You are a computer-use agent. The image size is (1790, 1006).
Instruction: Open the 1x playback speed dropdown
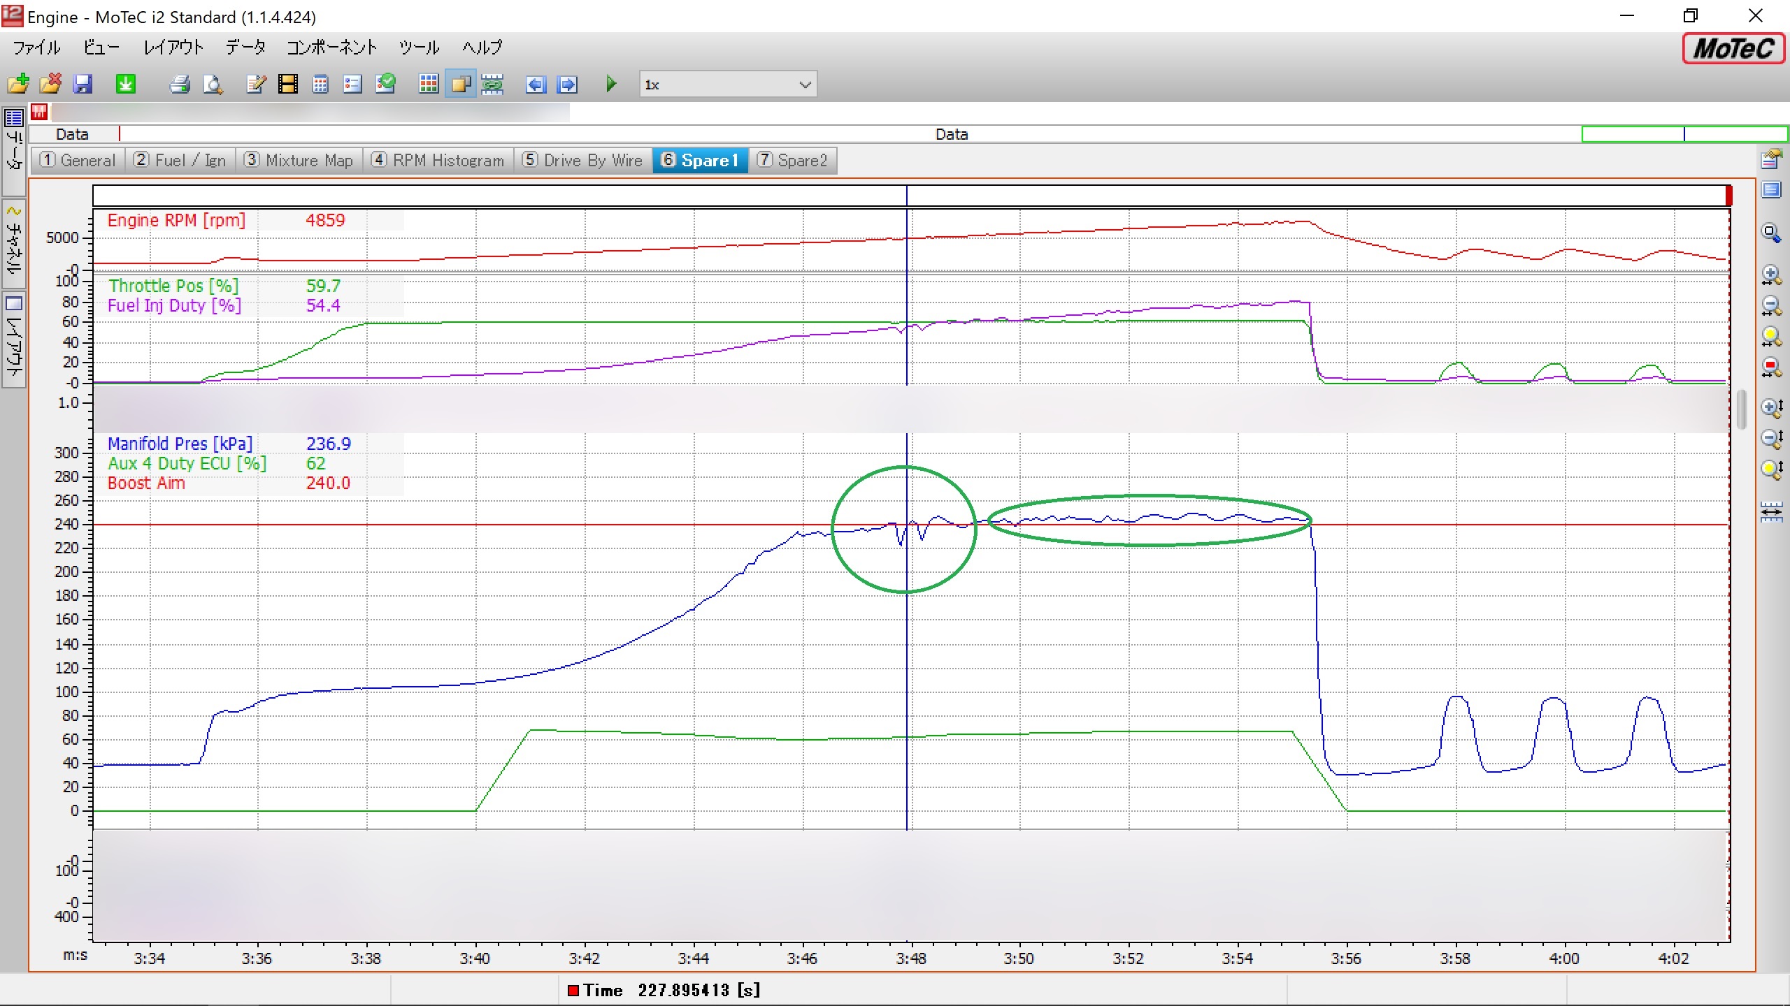pyautogui.click(x=805, y=85)
